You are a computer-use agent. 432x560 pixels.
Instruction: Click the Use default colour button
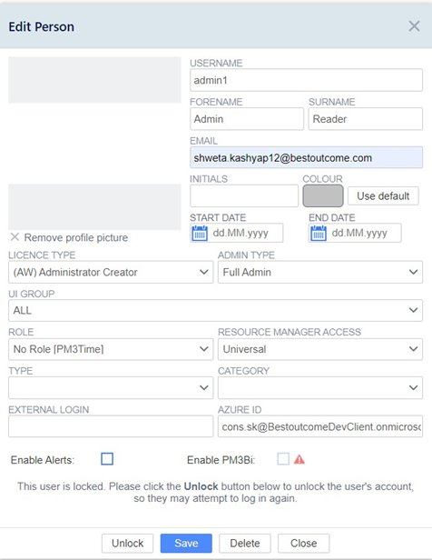[383, 195]
